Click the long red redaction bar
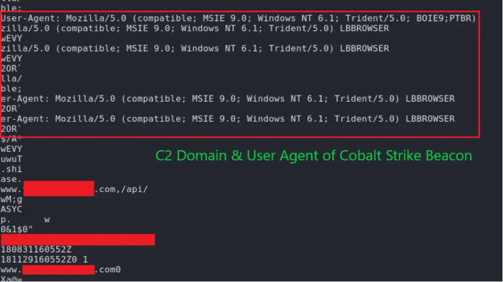 (78, 239)
